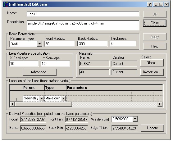Select the Thickness input field

coord(123,44)
